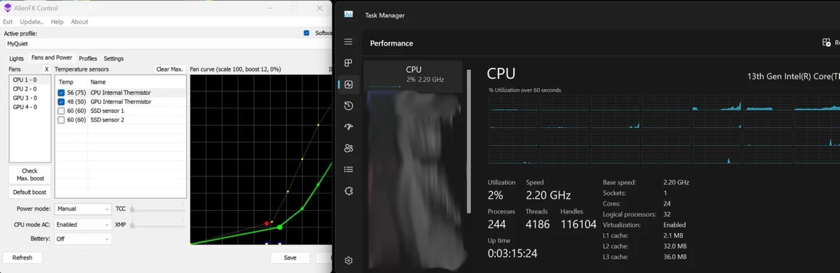Select large green point on fan curve
Image resolution: width=840 pixels, height=273 pixels.
click(280, 227)
